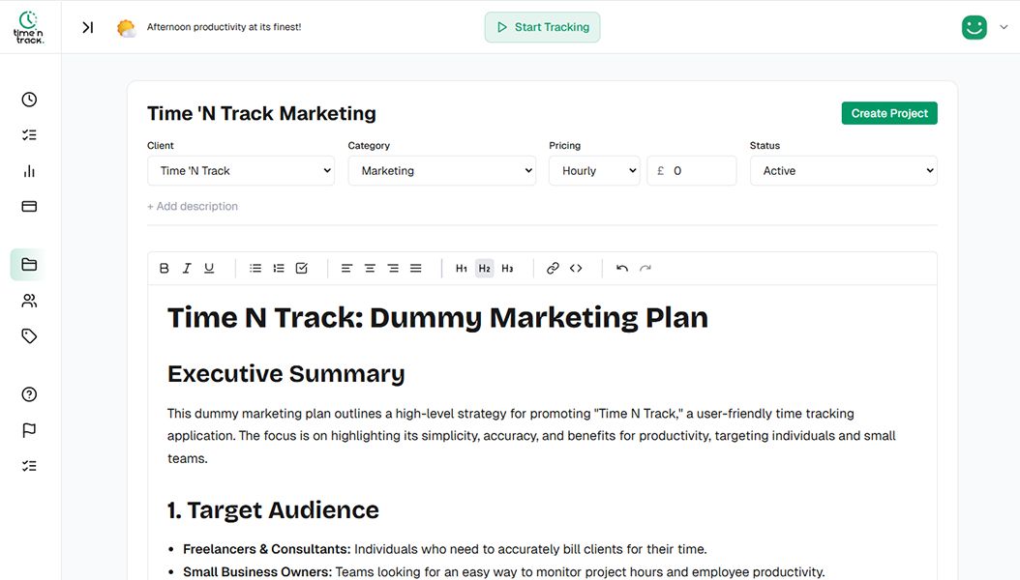Redo the last edit
The image size is (1020, 580).
[645, 268]
